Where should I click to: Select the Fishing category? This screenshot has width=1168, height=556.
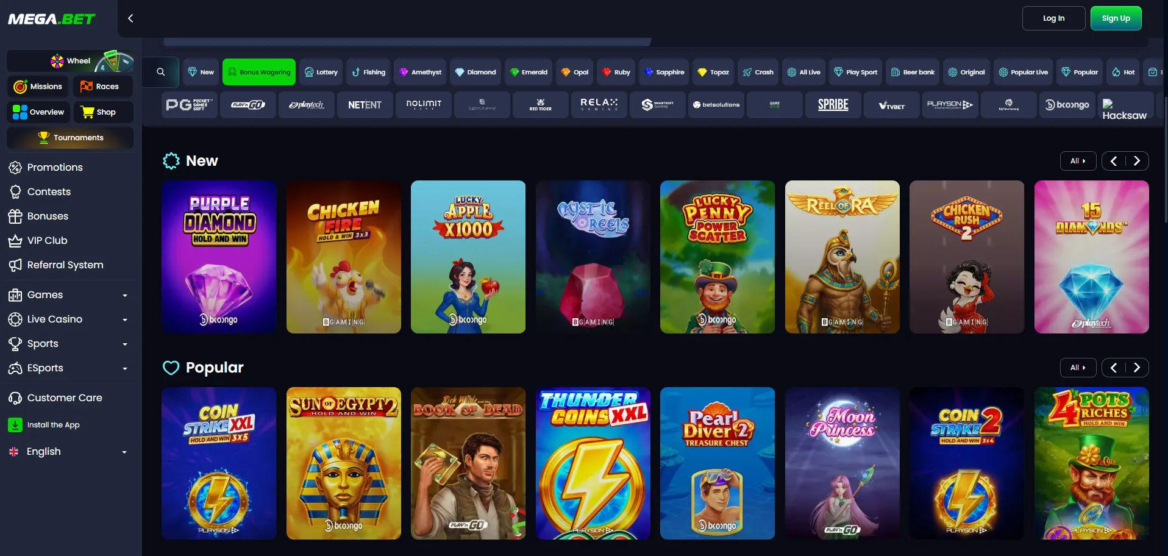pyautogui.click(x=369, y=72)
